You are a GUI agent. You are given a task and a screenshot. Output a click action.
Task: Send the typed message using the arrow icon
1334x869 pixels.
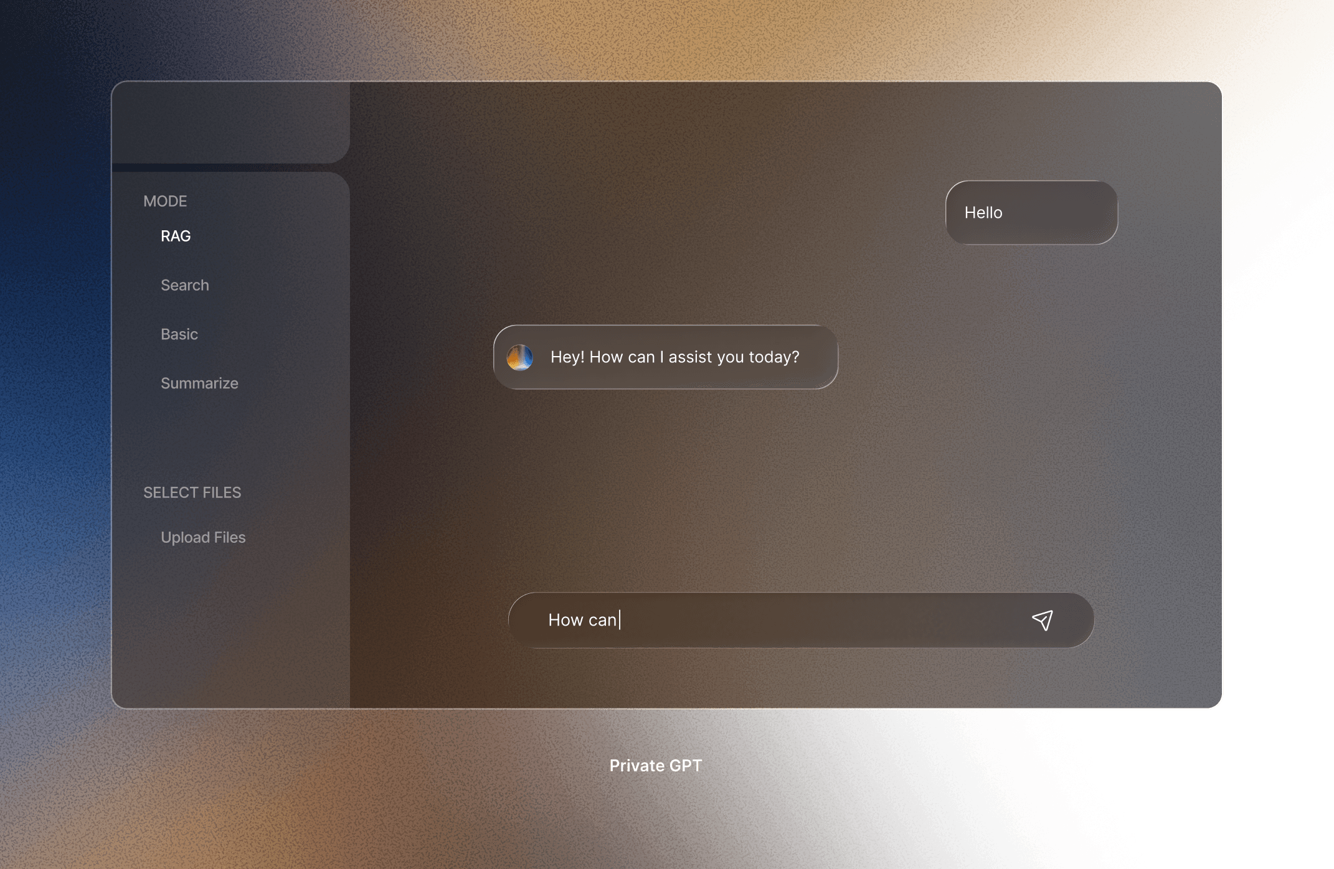[1043, 620]
